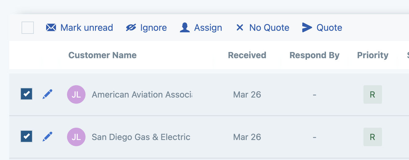409x160 pixels.
Task: Click the Assign person icon
Action: 185,28
